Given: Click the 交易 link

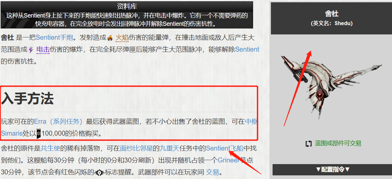Looking at the screenshot, I should [212, 172].
